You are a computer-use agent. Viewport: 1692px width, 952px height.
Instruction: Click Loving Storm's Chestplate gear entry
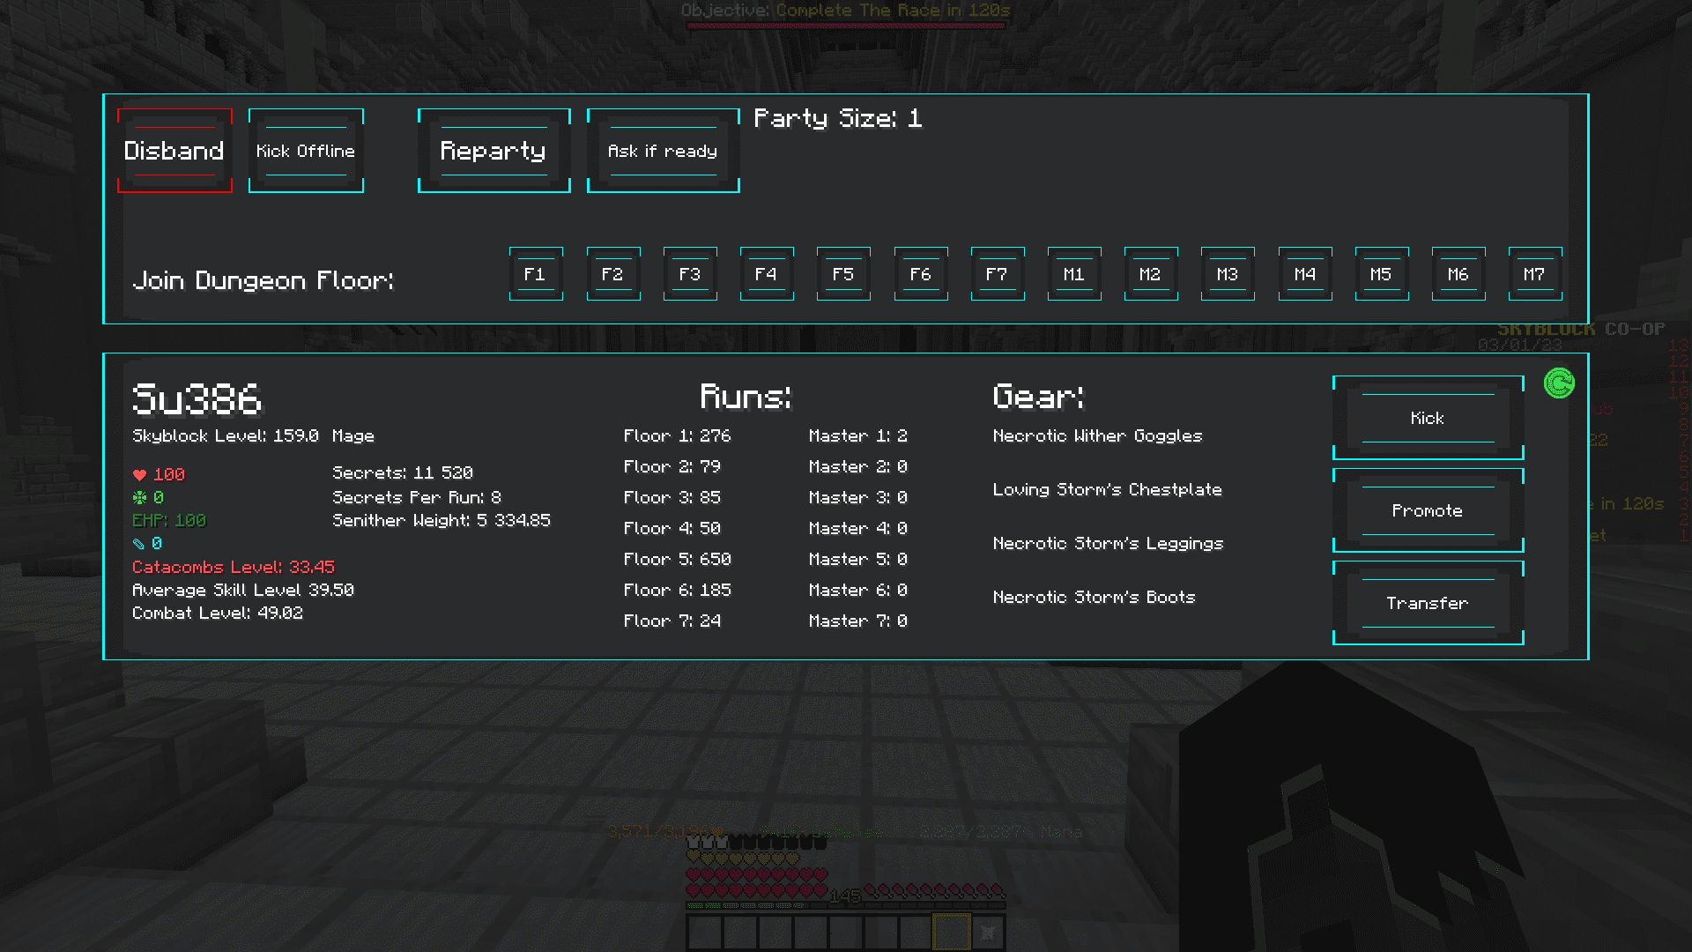point(1107,489)
